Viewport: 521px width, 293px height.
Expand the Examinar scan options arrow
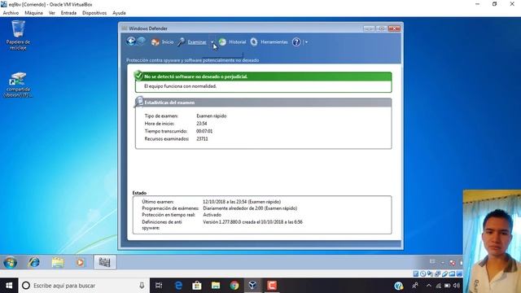tap(212, 42)
